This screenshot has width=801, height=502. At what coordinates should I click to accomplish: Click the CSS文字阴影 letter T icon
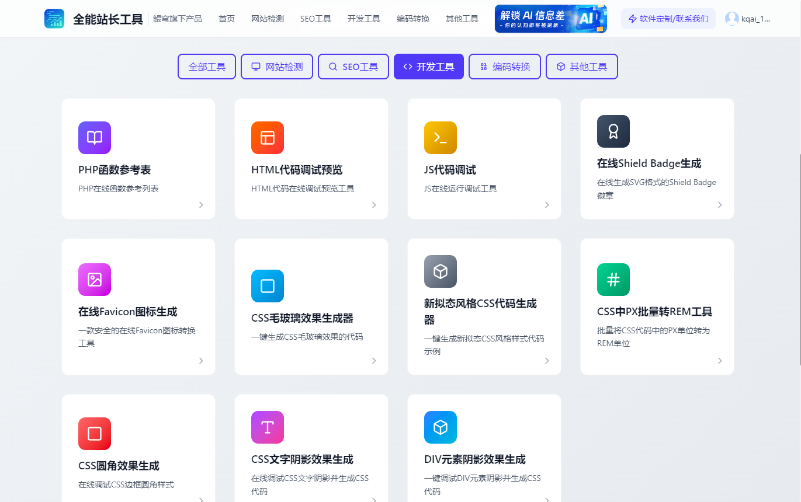click(x=267, y=427)
